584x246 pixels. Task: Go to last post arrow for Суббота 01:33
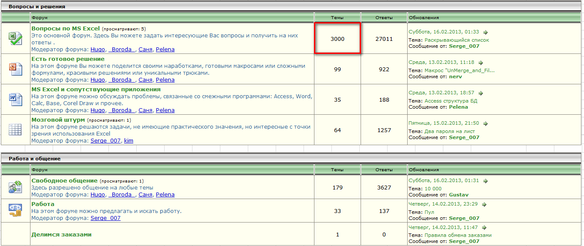(x=486, y=32)
